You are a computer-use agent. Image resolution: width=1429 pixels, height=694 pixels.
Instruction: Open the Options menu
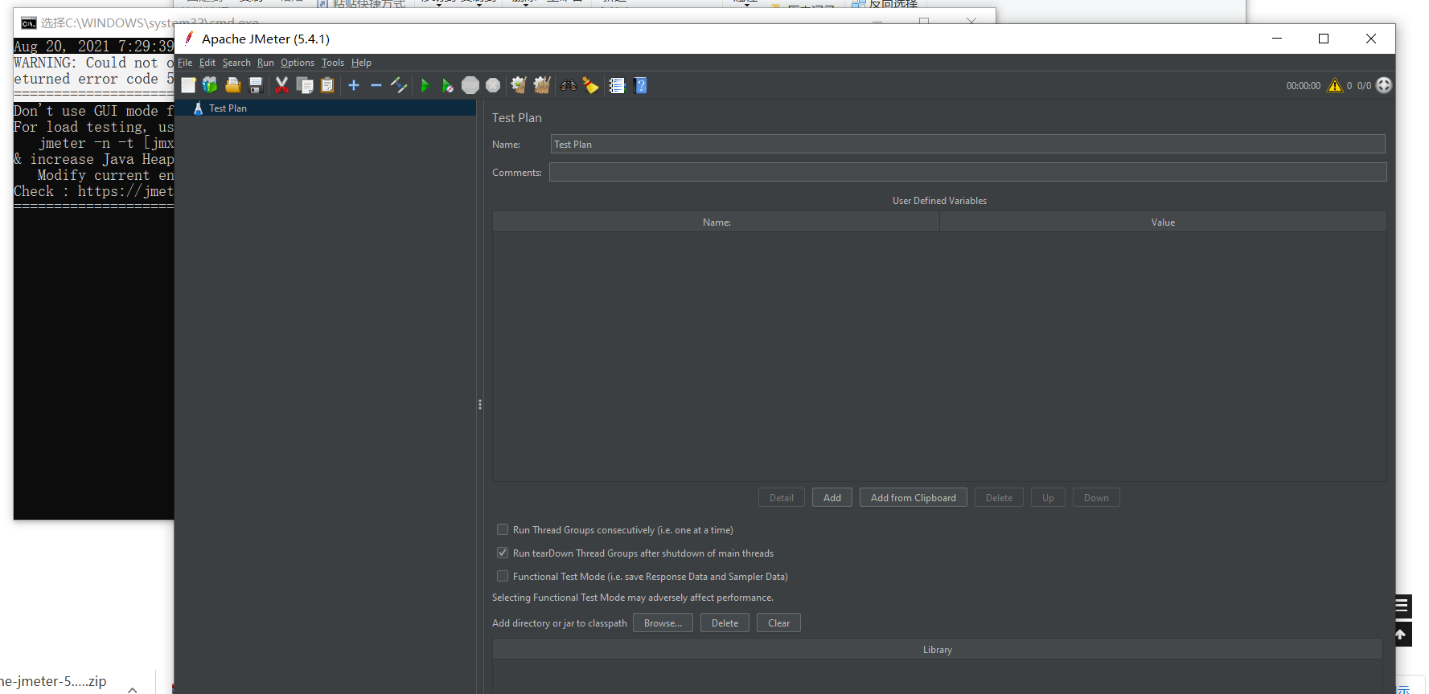tap(297, 63)
